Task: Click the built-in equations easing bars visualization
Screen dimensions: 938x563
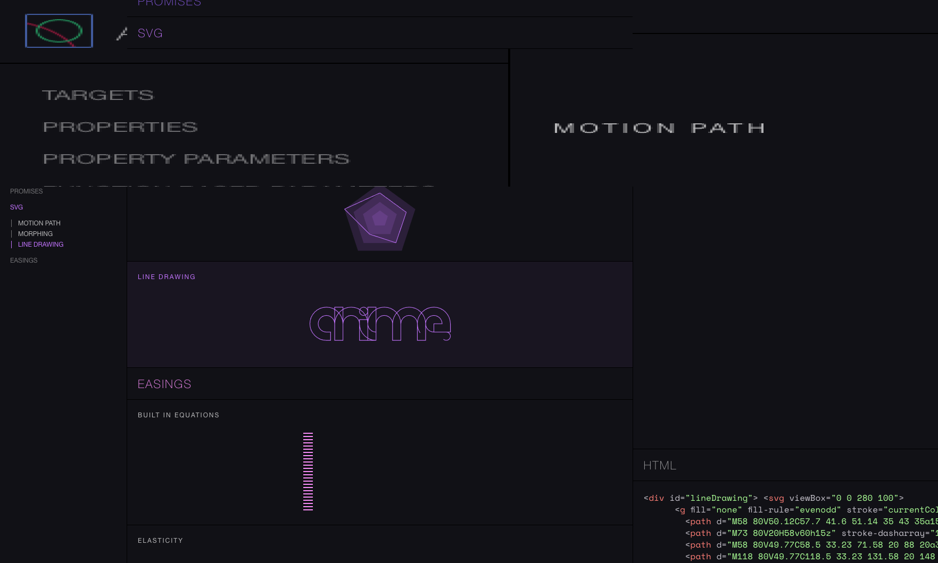Action: pos(308,471)
